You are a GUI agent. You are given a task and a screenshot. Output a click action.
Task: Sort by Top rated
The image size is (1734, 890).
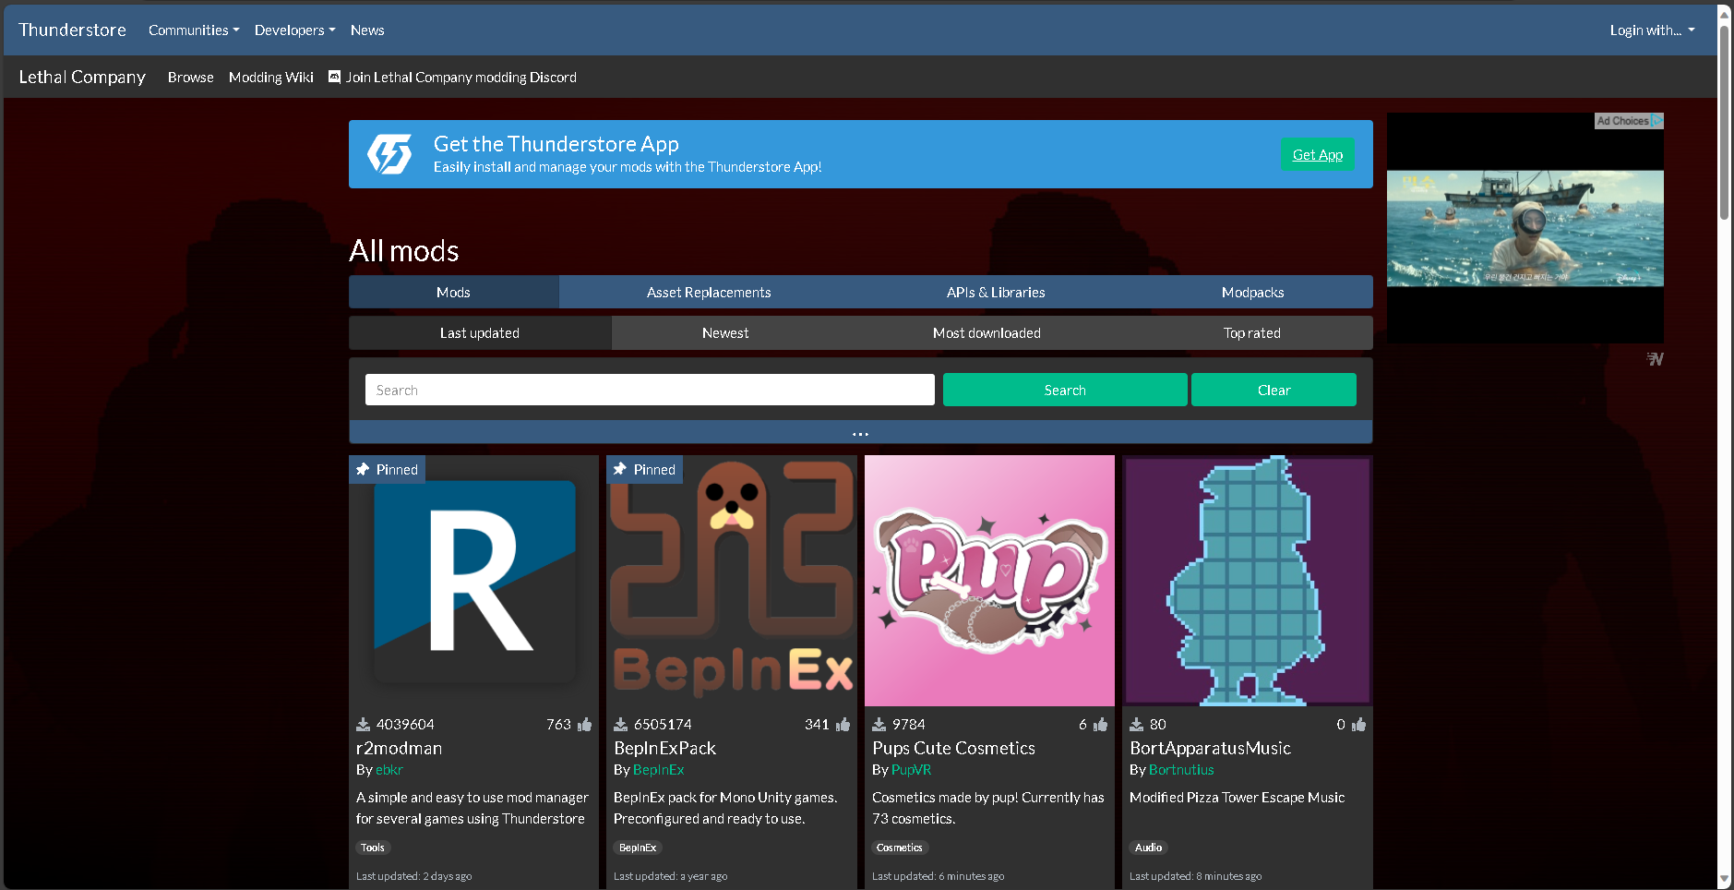[x=1252, y=332]
